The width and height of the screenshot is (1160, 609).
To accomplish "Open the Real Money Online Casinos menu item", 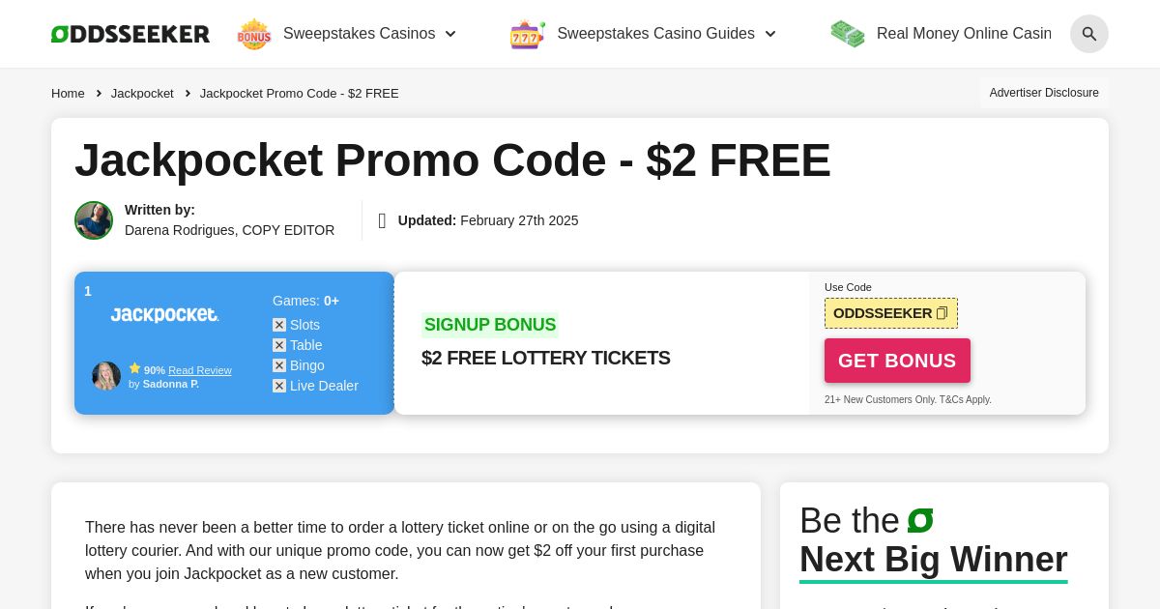I will tap(964, 33).
